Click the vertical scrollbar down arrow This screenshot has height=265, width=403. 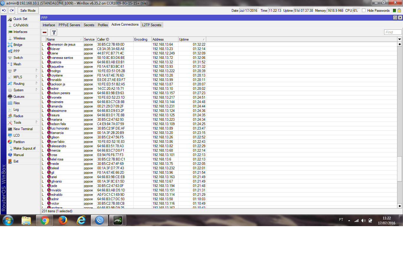point(400,206)
